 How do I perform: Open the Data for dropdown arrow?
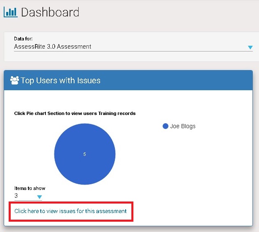250,47
